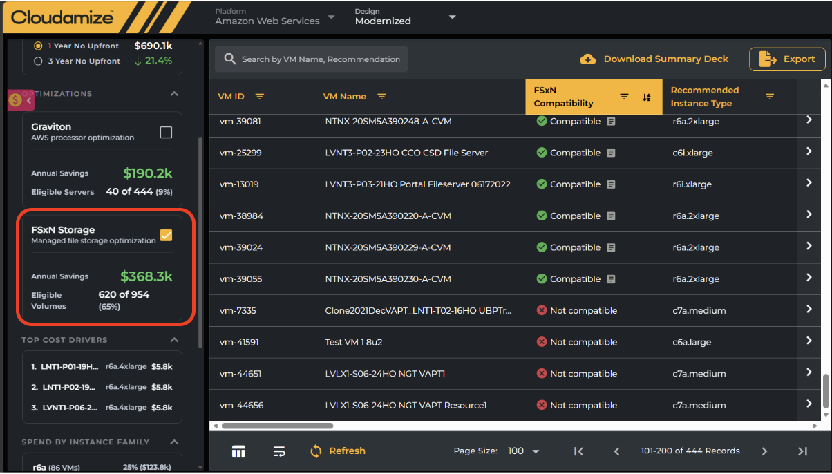Screen dimensions: 832x474
Task: View compatibility note icon for vm-25299
Action: pos(611,153)
